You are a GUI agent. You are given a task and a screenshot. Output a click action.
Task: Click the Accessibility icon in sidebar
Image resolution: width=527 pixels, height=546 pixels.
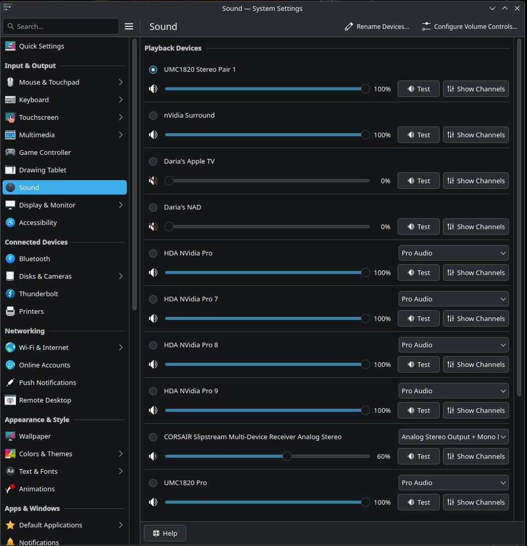(x=10, y=223)
